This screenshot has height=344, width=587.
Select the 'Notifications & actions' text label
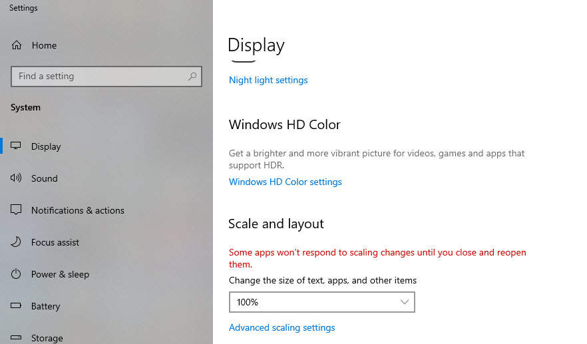click(x=77, y=210)
